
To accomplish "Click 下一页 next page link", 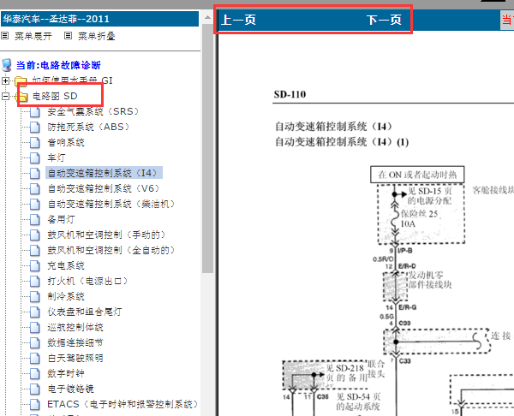I will point(384,20).
